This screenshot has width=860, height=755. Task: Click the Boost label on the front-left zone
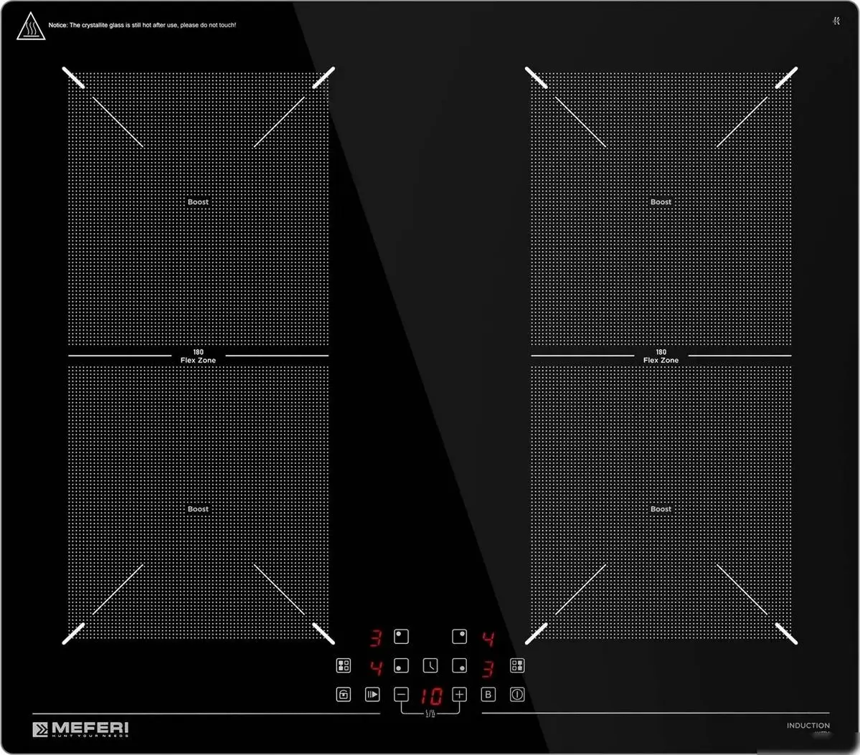click(198, 509)
